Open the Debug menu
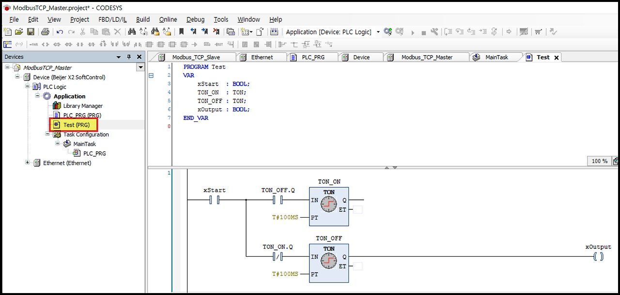Viewport: 620px width, 295px height. pos(195,19)
